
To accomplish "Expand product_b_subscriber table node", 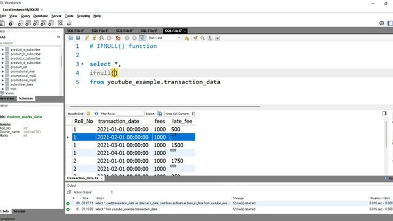I will pyautogui.click(x=2, y=54).
